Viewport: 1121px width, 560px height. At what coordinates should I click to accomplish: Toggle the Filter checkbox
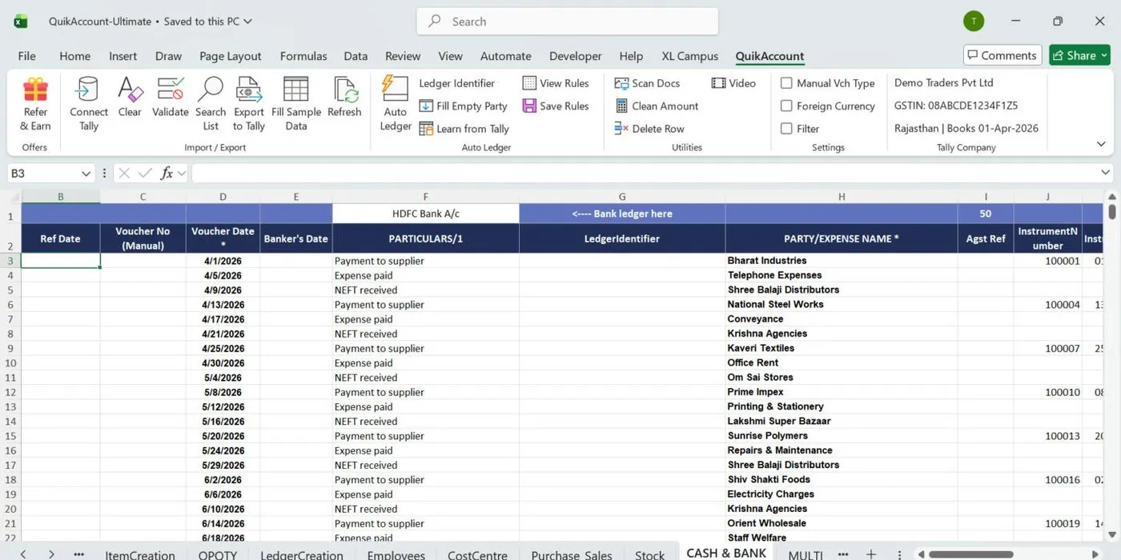(x=786, y=129)
